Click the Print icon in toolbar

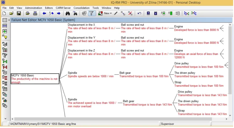(35, 13)
